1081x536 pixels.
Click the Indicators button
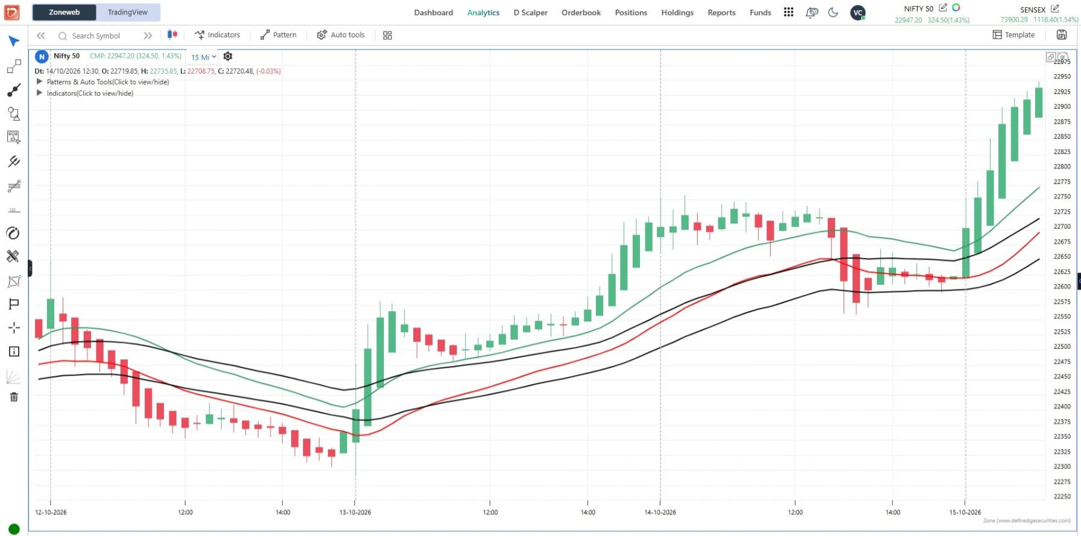tap(218, 35)
